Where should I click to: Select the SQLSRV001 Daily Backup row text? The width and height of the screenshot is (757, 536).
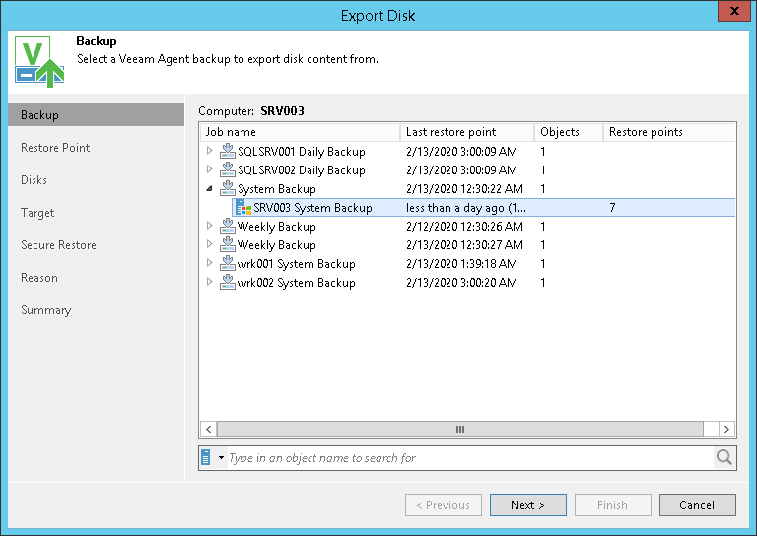coord(302,152)
